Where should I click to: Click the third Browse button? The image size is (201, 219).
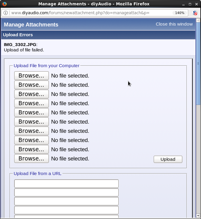click(x=32, y=94)
